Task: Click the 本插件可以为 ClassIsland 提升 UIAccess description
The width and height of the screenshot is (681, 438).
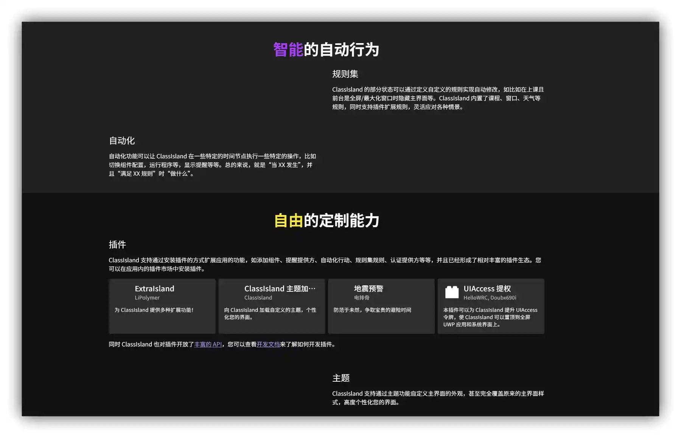Action: (x=490, y=317)
